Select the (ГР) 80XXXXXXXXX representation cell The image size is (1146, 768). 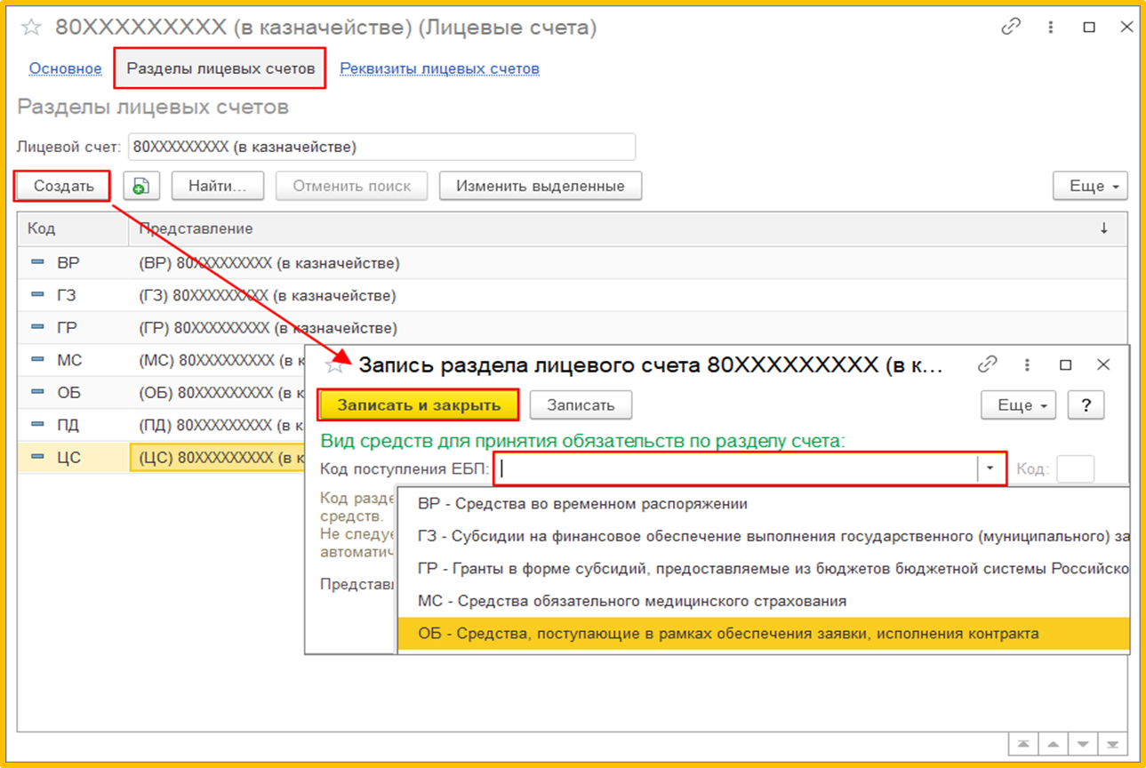(x=628, y=328)
